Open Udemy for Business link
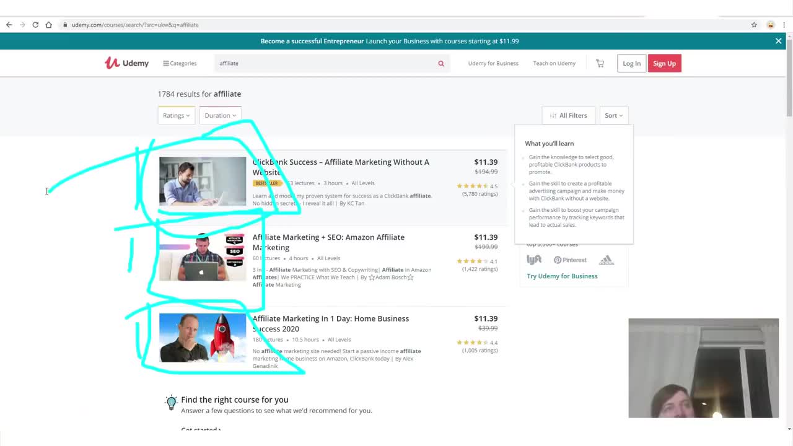Image resolution: width=793 pixels, height=446 pixels. click(x=493, y=63)
